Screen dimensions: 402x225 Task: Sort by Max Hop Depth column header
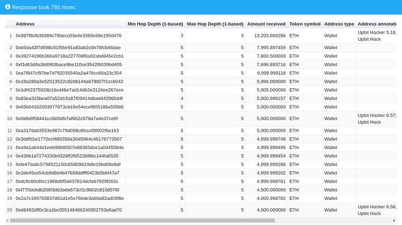[215, 24]
